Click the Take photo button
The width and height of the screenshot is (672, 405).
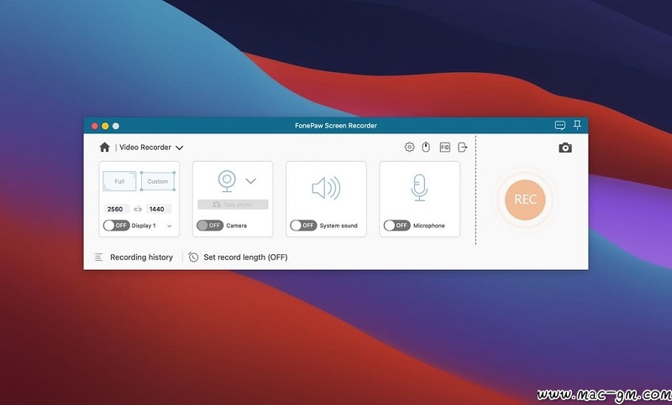pos(234,205)
